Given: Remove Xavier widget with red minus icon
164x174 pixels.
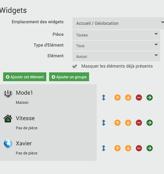Looking at the screenshot, I should pyautogui.click(x=139, y=148).
